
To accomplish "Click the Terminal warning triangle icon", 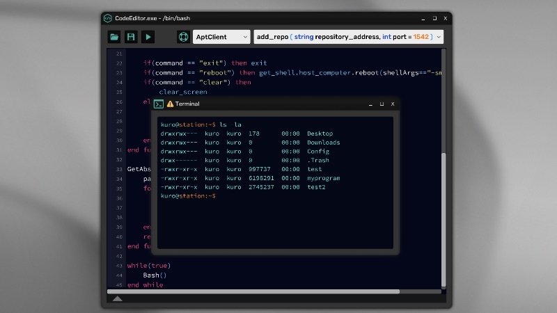I will click(170, 104).
